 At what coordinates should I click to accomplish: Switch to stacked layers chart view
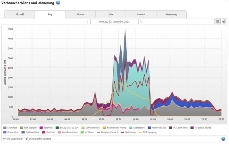coord(218,22)
